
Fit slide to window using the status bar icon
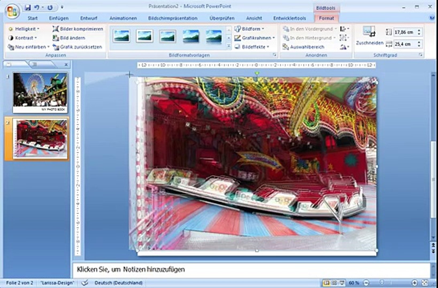tap(425, 283)
